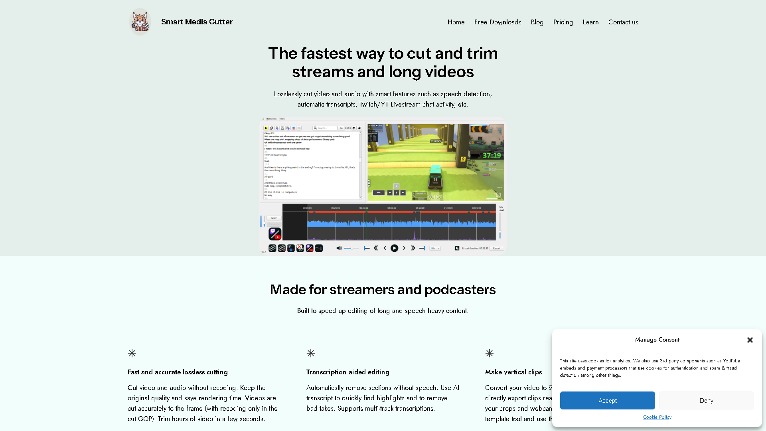This screenshot has width=766, height=431.
Task: Adjust the playback volume slider
Action: [x=351, y=248]
